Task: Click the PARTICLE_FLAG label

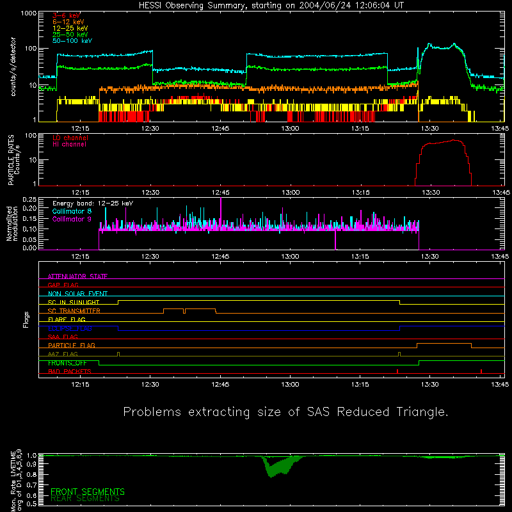Action: (x=72, y=345)
